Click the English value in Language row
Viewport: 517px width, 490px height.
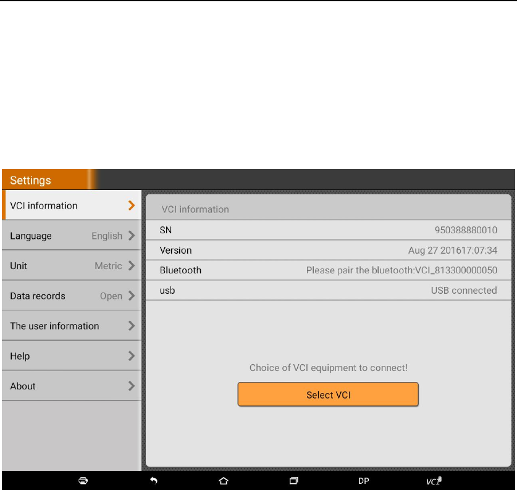pos(107,236)
